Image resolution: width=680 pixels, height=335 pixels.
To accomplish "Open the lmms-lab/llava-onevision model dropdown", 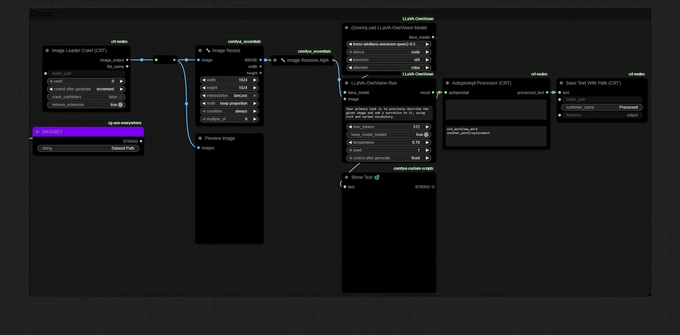I will point(389,44).
